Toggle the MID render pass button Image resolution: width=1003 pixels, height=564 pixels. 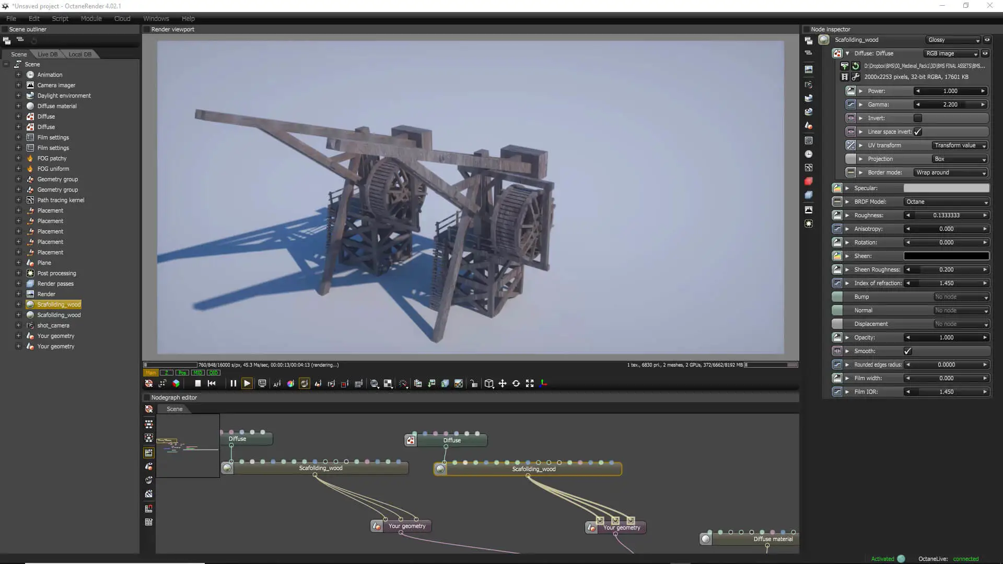tap(198, 373)
